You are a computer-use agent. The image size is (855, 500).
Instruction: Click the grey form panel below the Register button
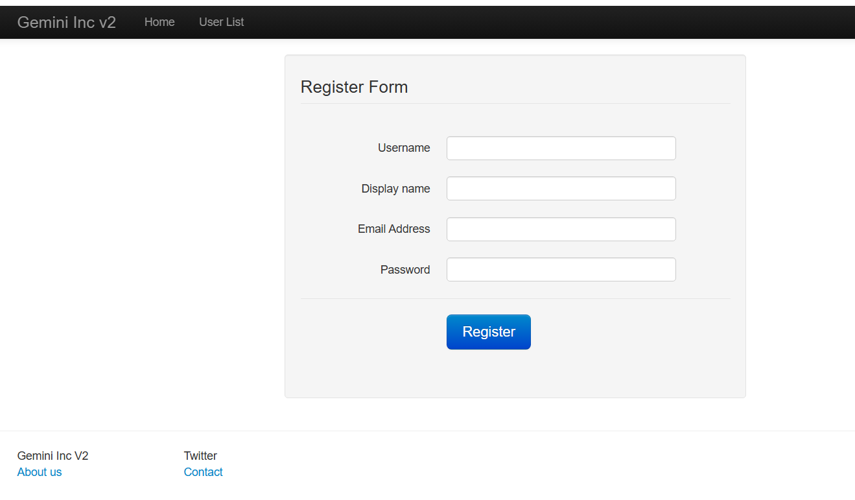pos(515,376)
